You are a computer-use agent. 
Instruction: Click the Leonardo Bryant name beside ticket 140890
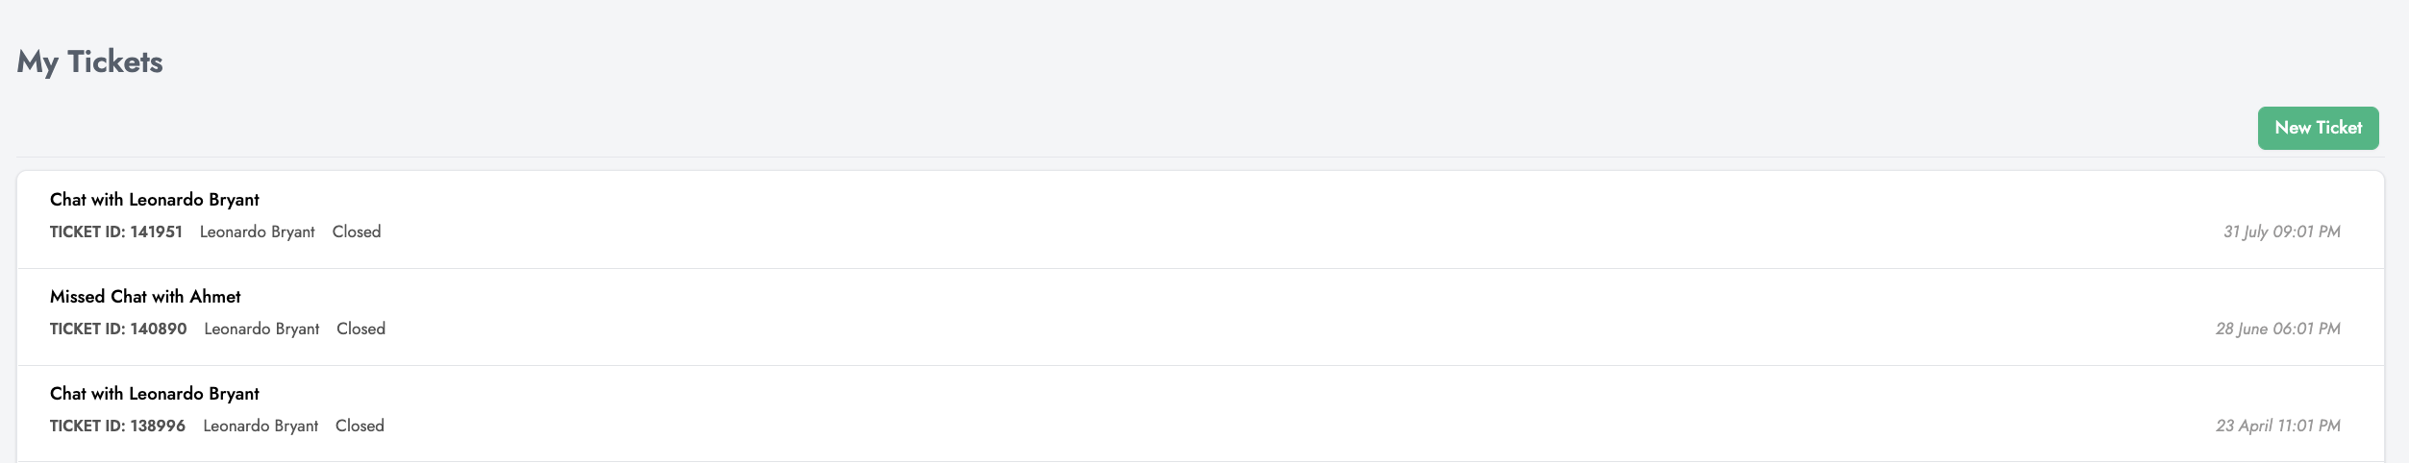point(261,329)
